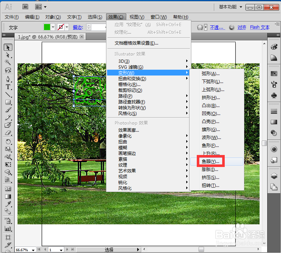Select the Artboard tool
Image resolution: width=281 pixels, height=253 pixels.
(8, 237)
